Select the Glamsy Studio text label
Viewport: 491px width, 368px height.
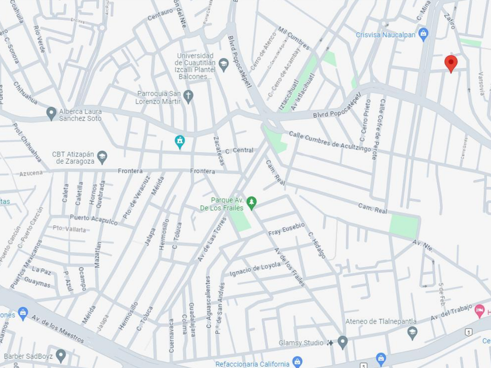[x=301, y=343]
